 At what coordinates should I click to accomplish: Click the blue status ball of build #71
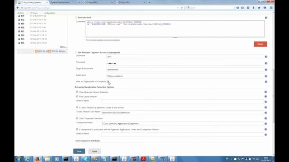[19, 16]
